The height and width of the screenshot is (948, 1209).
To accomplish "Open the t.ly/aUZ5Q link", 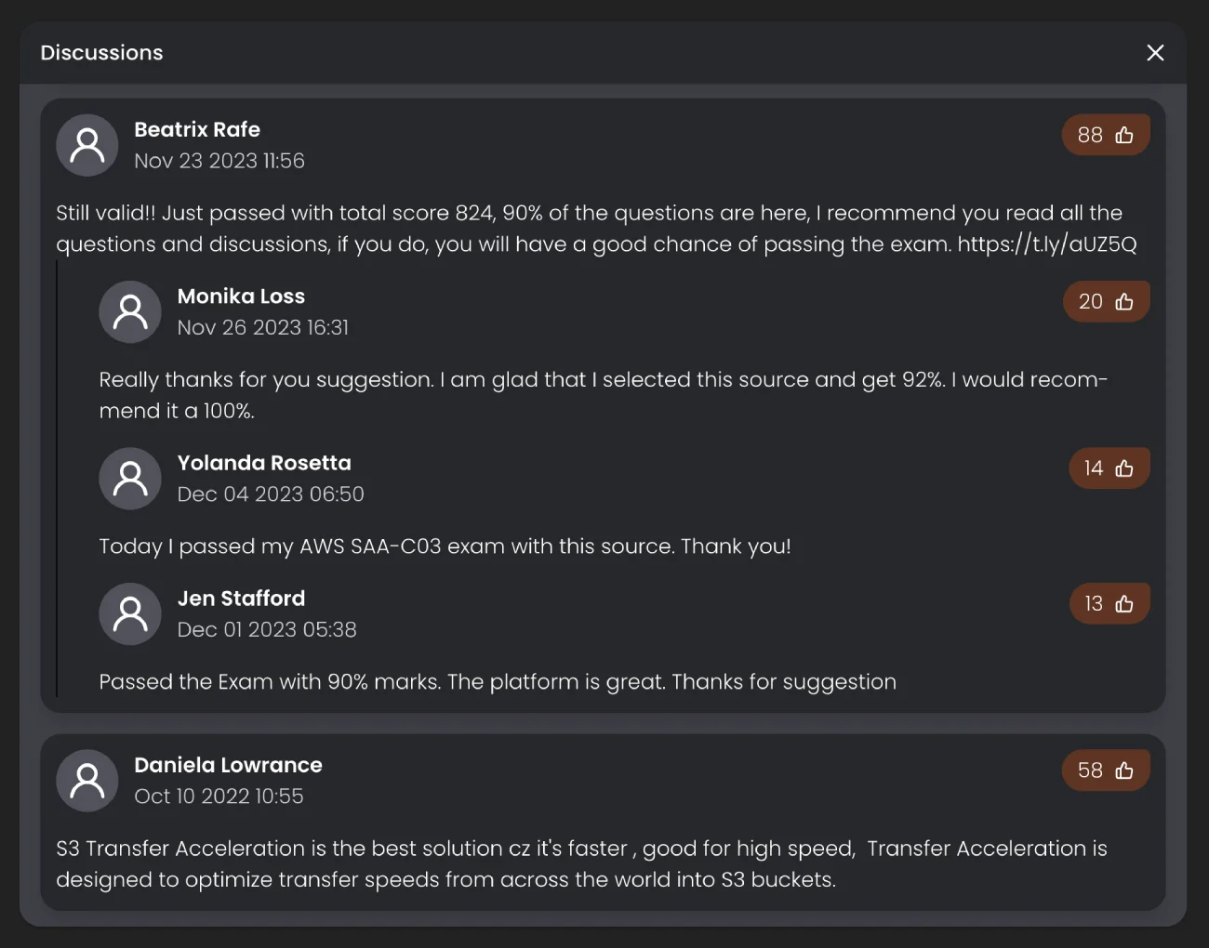I will [1047, 244].
